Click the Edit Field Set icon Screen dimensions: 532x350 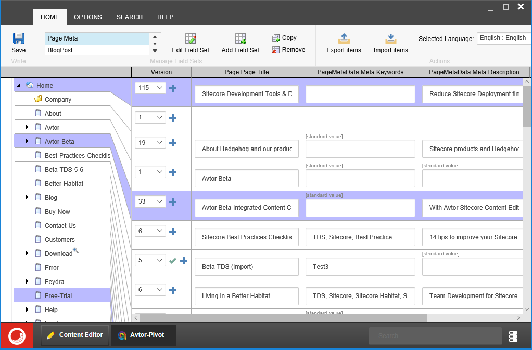pos(191,38)
